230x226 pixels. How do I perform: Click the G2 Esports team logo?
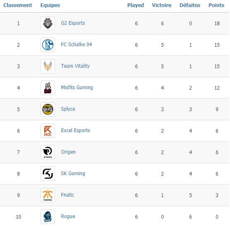pos(48,23)
